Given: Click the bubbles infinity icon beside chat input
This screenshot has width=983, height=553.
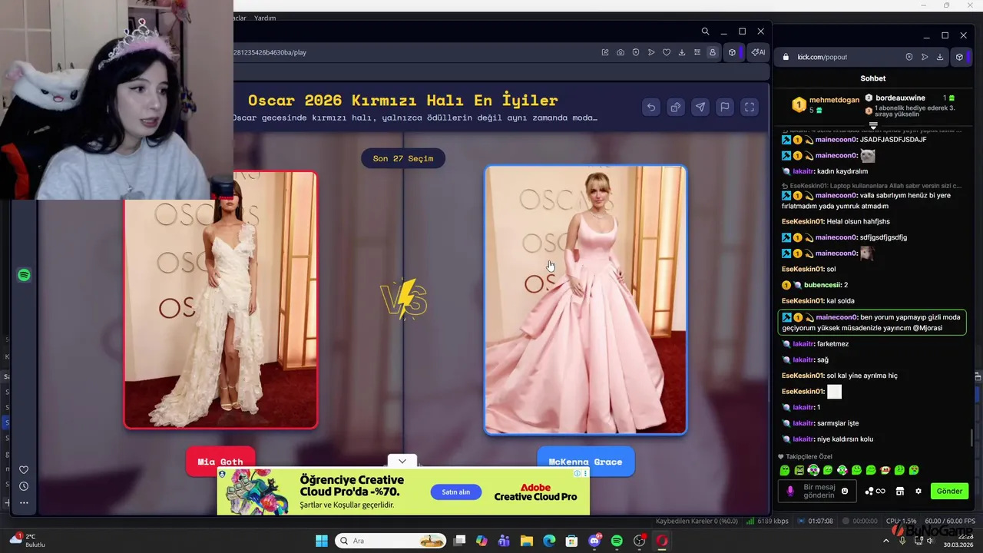Looking at the screenshot, I should coord(875,491).
